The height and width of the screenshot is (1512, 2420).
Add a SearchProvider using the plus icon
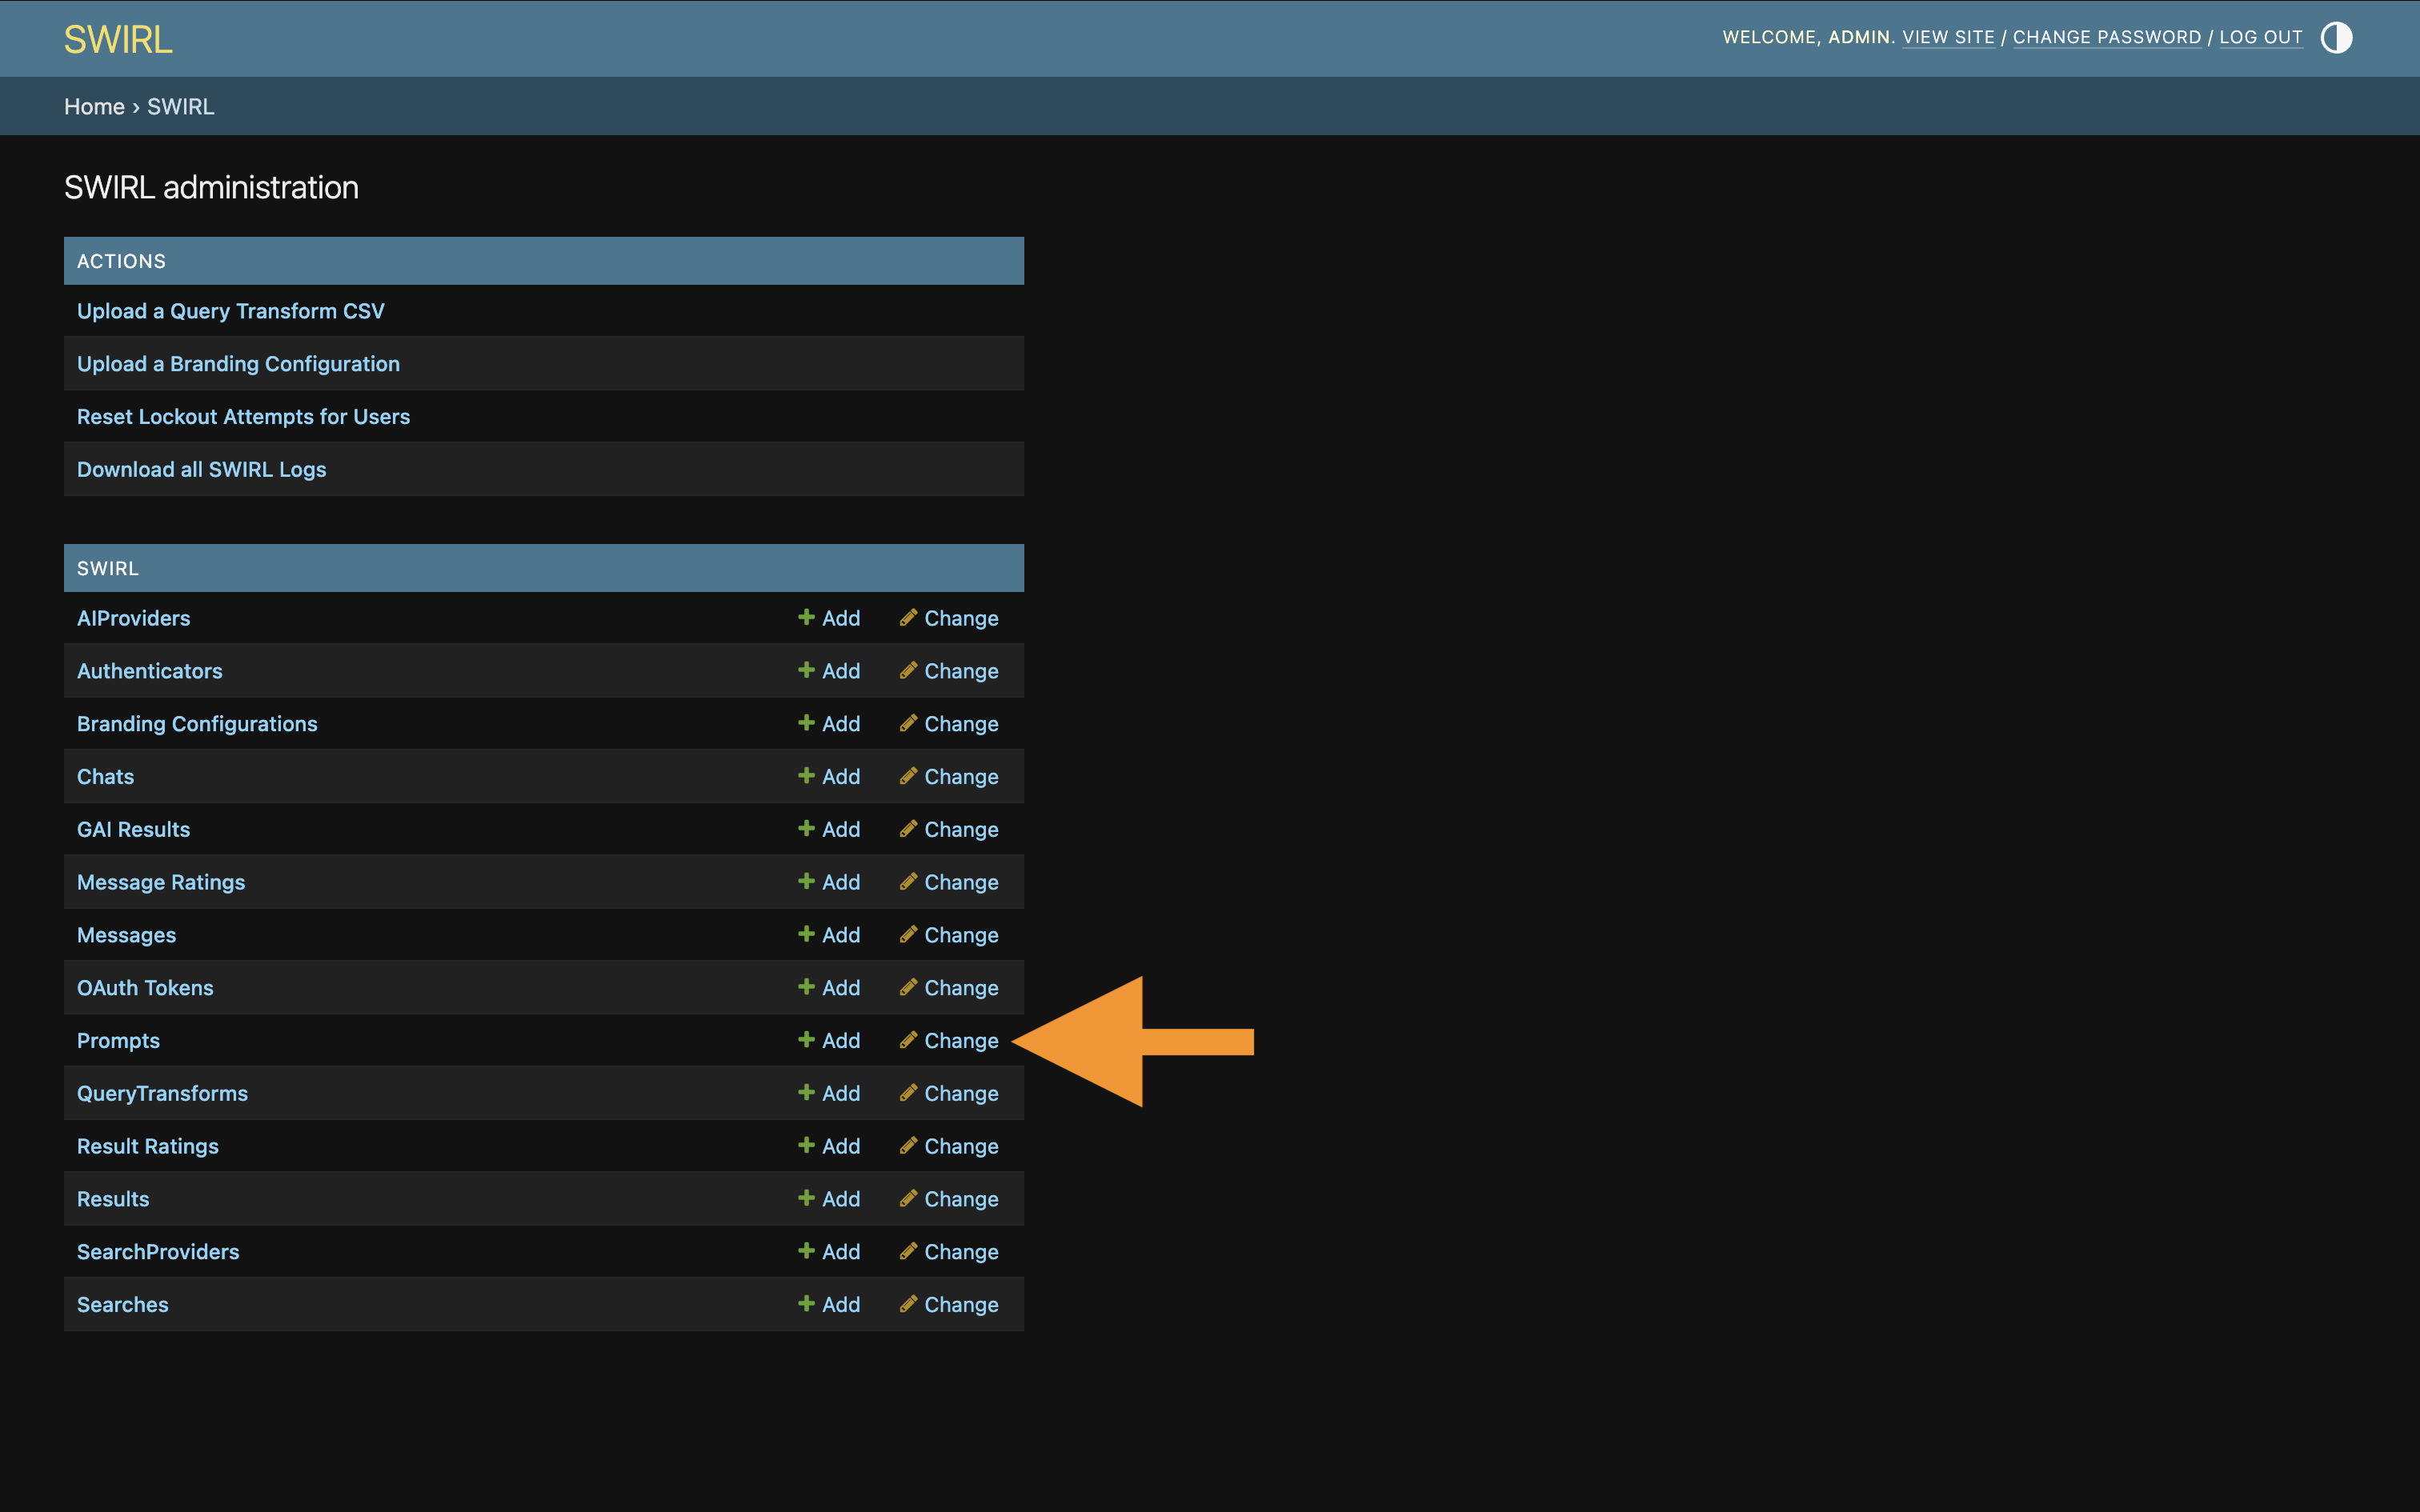click(807, 1251)
